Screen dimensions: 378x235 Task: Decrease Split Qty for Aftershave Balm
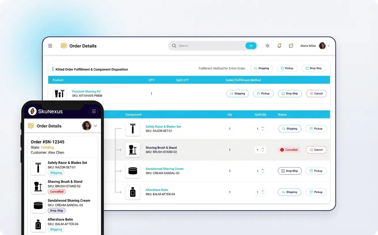(x=262, y=194)
